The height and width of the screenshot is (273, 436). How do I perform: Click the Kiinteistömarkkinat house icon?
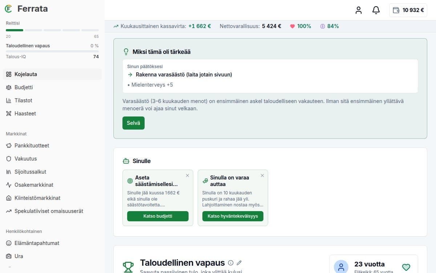(9, 198)
